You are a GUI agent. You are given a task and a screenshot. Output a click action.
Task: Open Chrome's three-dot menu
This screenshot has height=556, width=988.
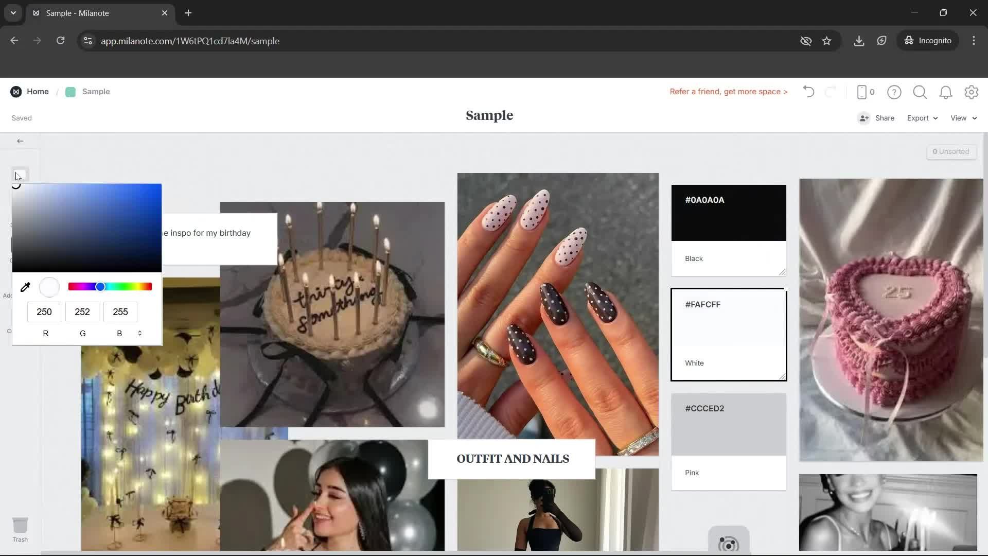(x=974, y=41)
